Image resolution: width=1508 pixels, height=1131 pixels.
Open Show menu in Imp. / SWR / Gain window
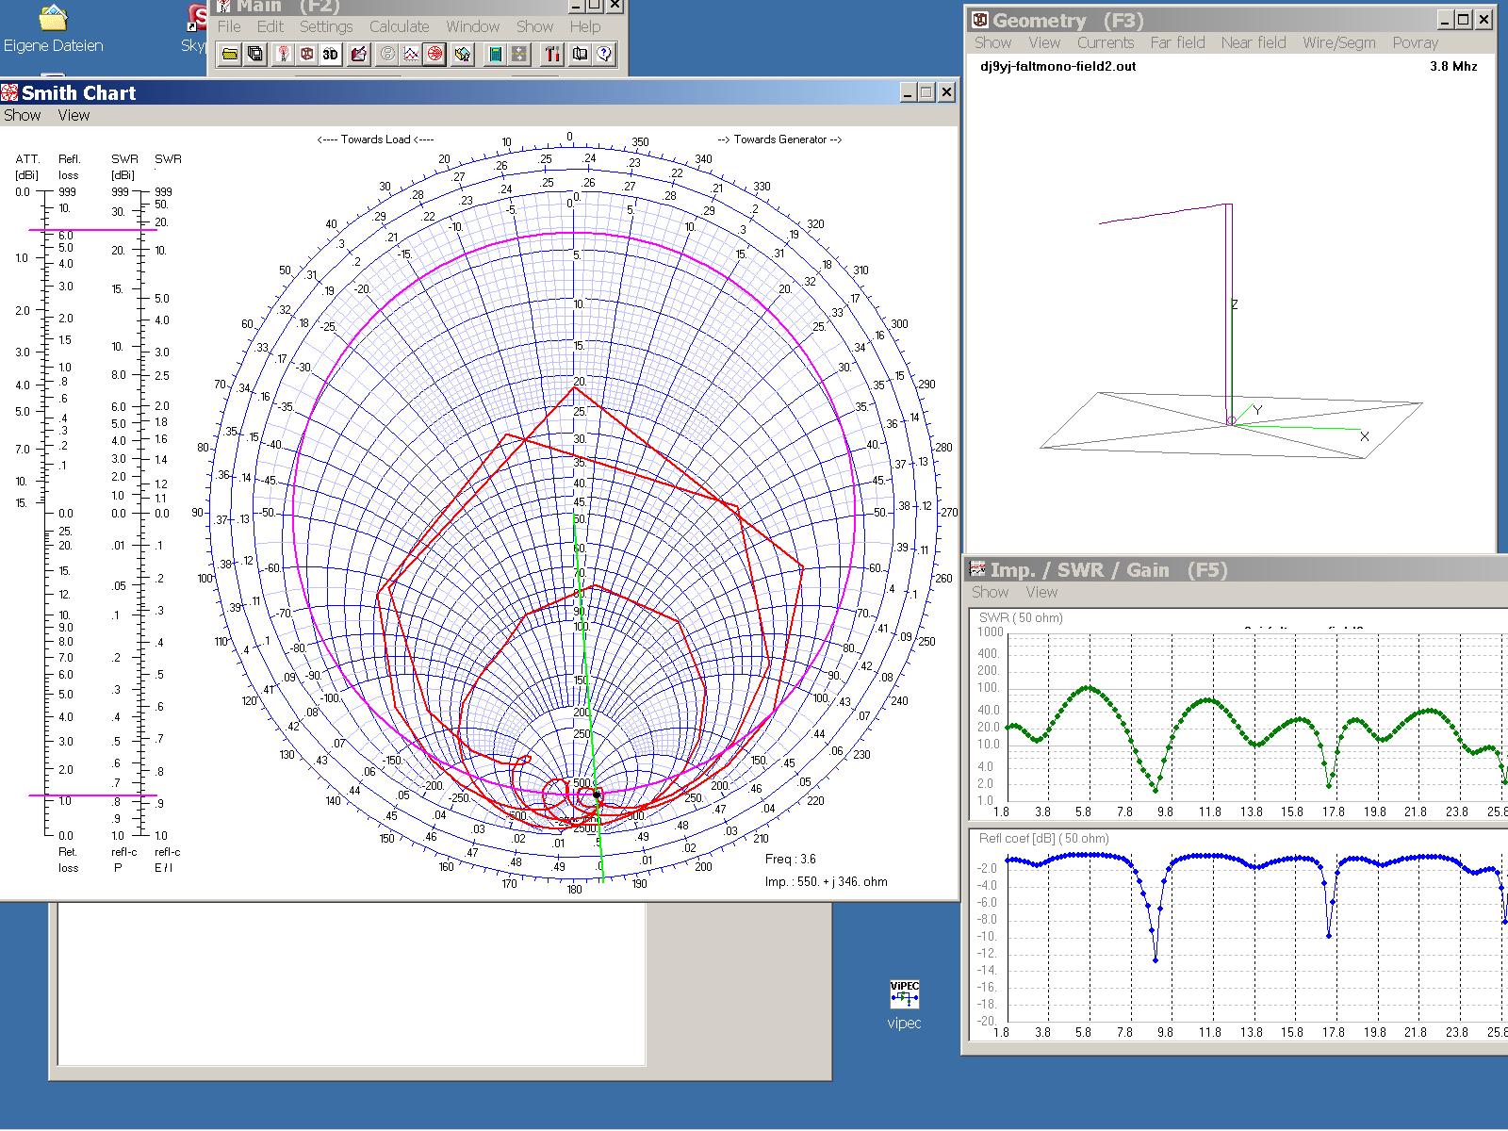click(x=990, y=592)
